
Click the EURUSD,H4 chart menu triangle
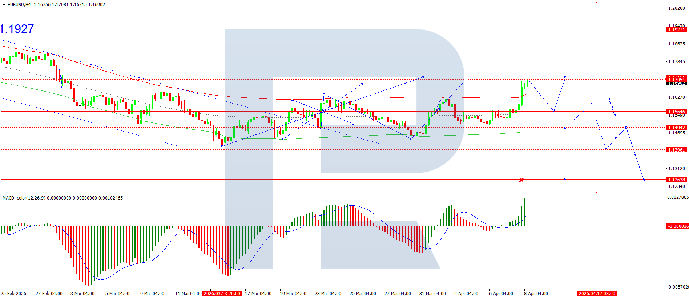4,5
